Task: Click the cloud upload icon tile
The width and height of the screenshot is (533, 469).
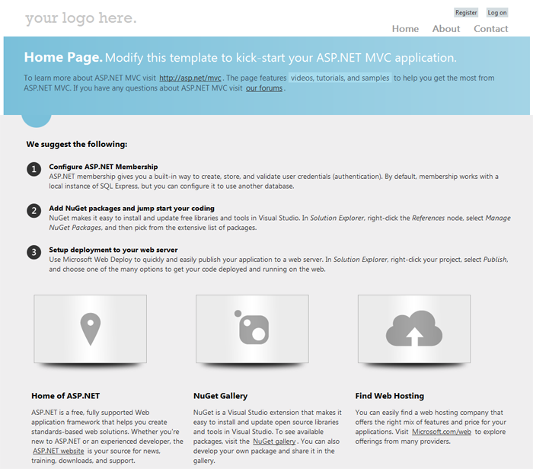Action: 414,329
